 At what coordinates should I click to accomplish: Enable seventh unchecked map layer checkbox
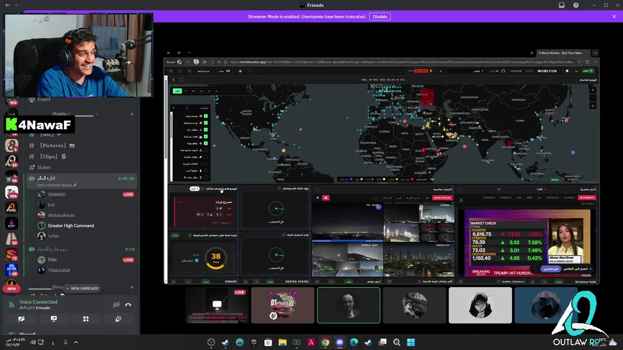click(x=206, y=157)
